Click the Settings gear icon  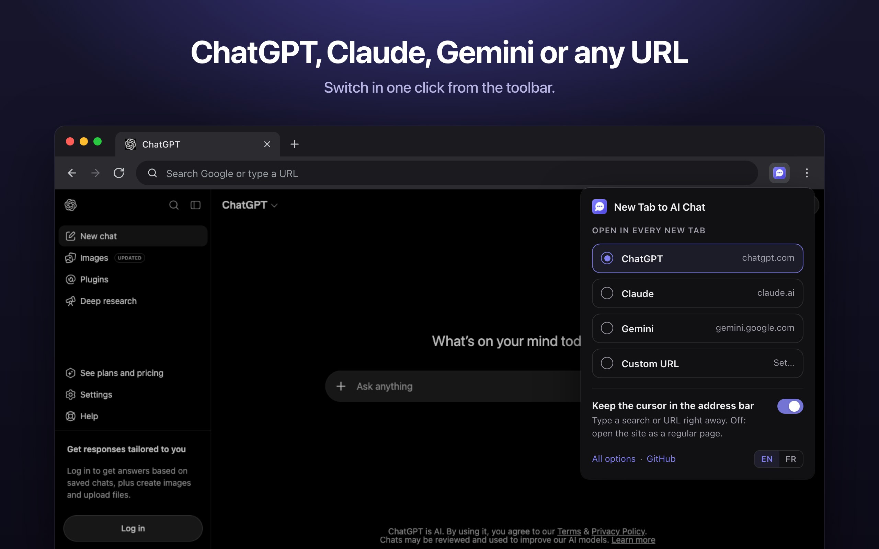click(x=70, y=394)
